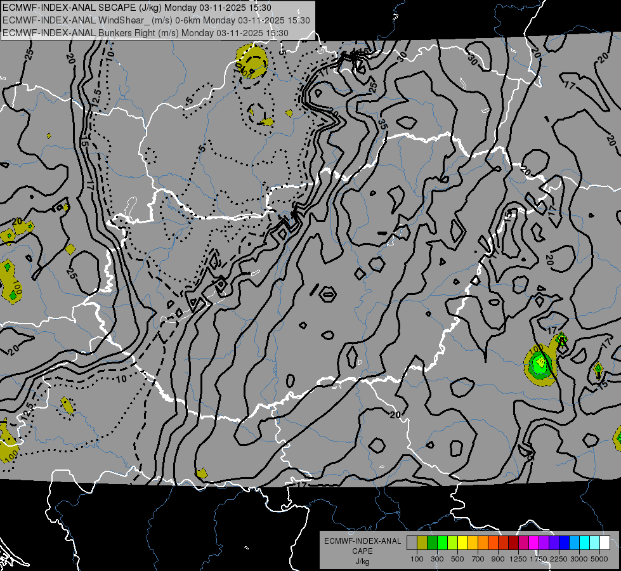Click the small olive CAPE patch near bottom edge

[202, 473]
